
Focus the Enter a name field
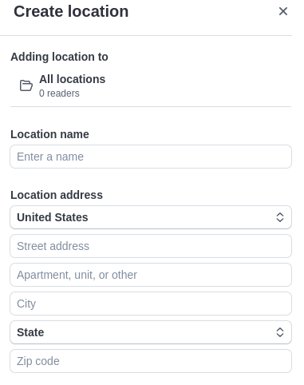(151, 157)
